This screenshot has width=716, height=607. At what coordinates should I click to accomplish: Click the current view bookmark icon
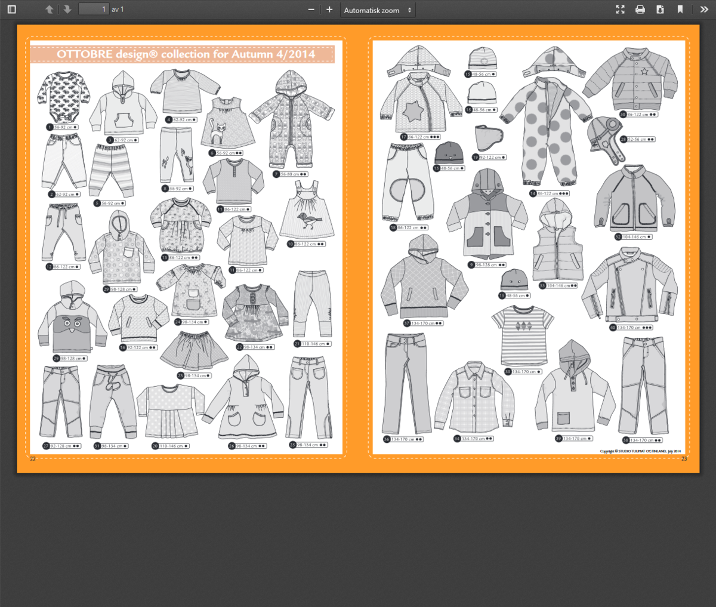pyautogui.click(x=680, y=10)
